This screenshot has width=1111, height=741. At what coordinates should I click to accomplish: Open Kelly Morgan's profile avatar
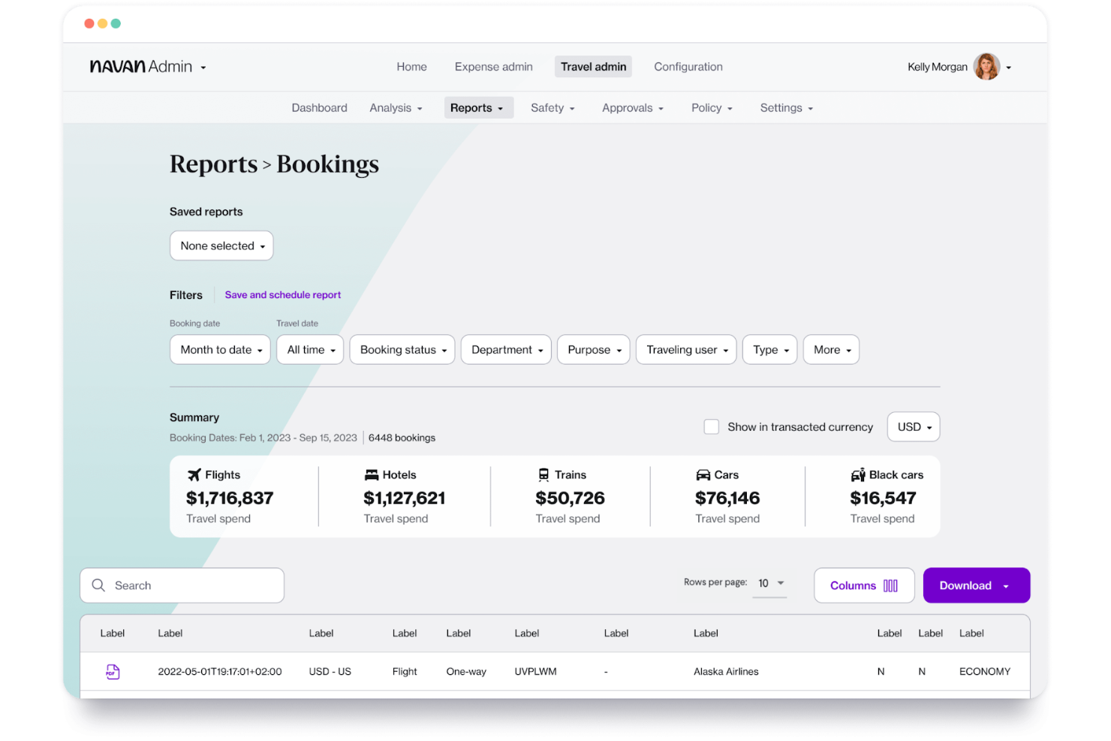pyautogui.click(x=988, y=66)
